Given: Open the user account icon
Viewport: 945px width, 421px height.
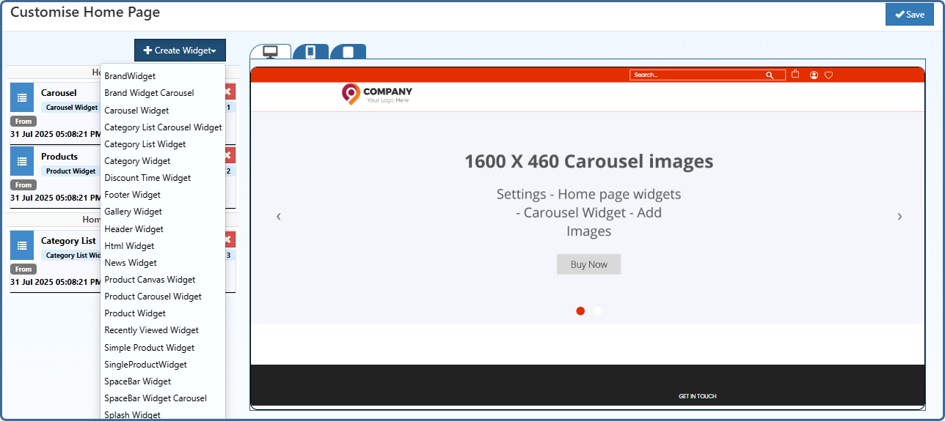Looking at the screenshot, I should 814,75.
